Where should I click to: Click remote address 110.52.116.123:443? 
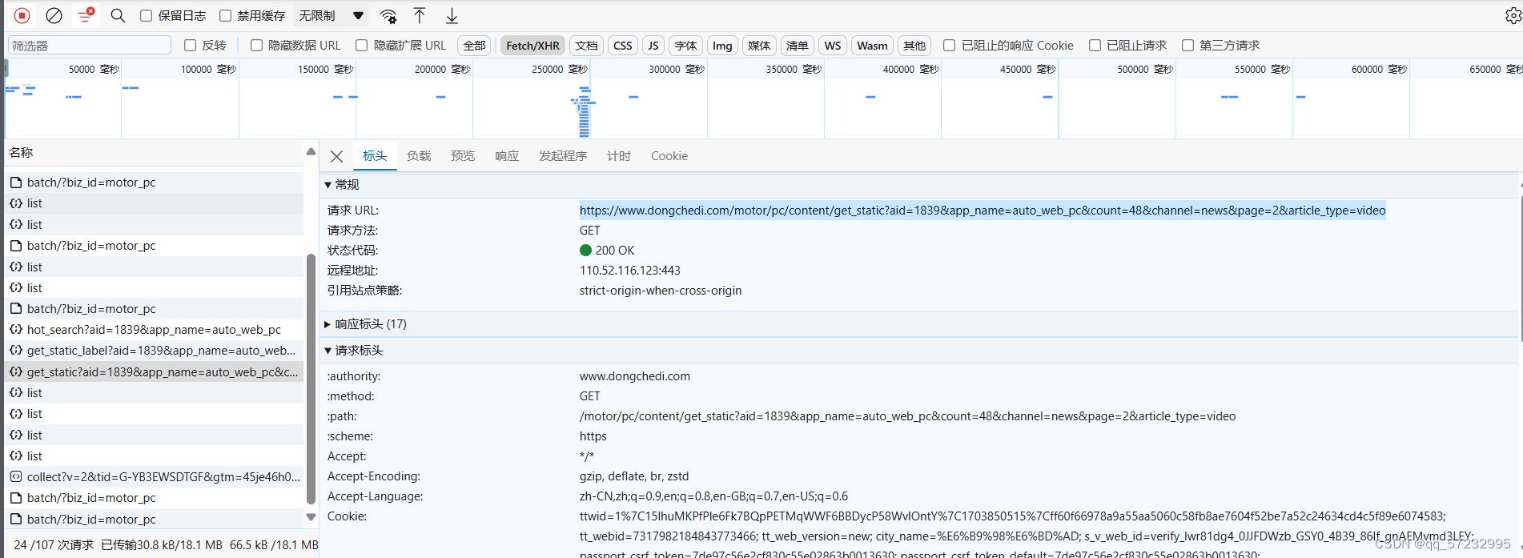(x=630, y=271)
